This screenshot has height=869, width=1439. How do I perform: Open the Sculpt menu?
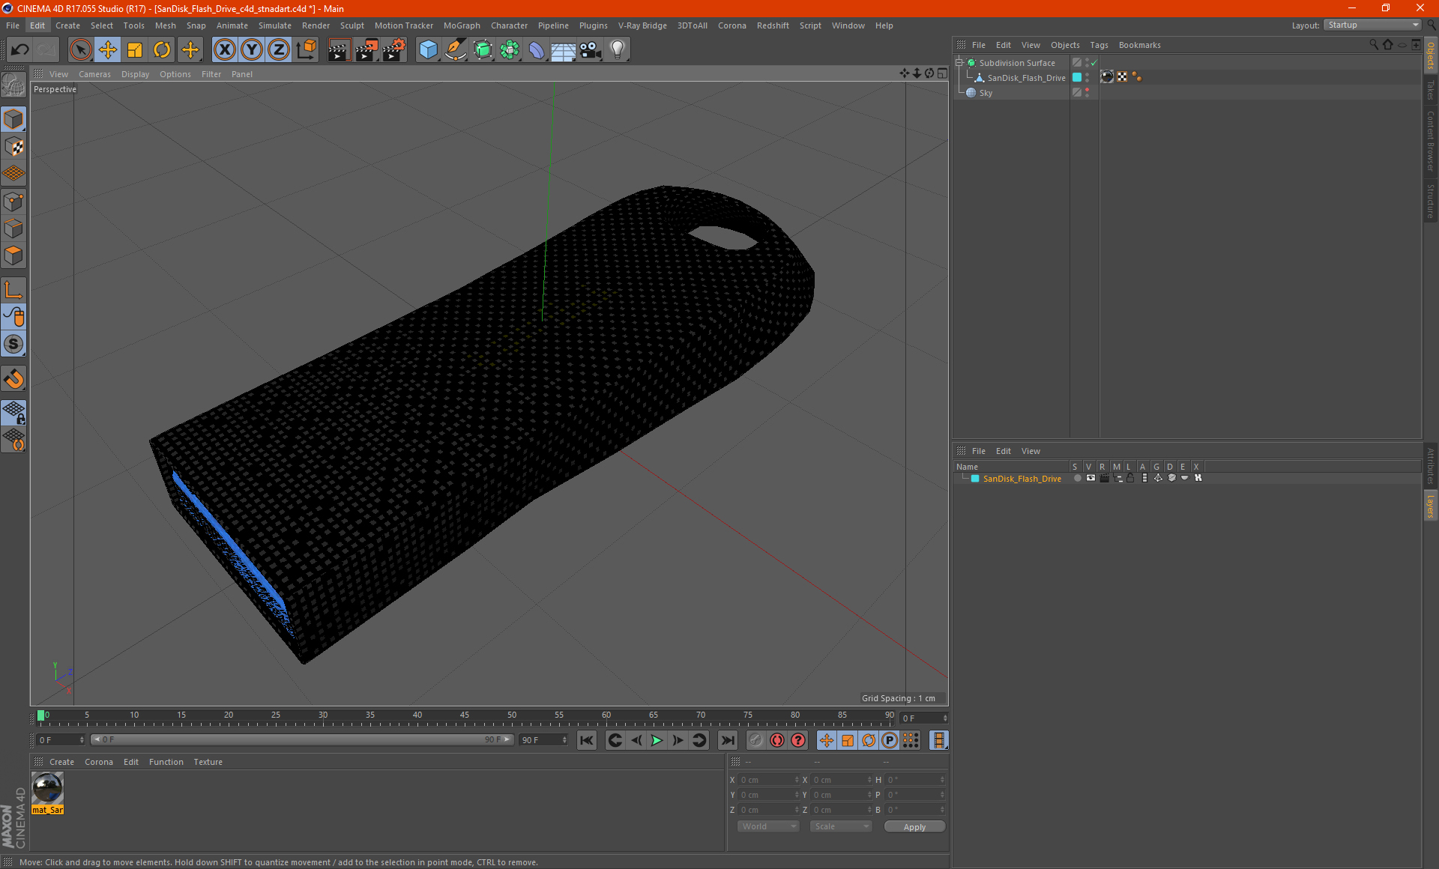pyautogui.click(x=352, y=25)
